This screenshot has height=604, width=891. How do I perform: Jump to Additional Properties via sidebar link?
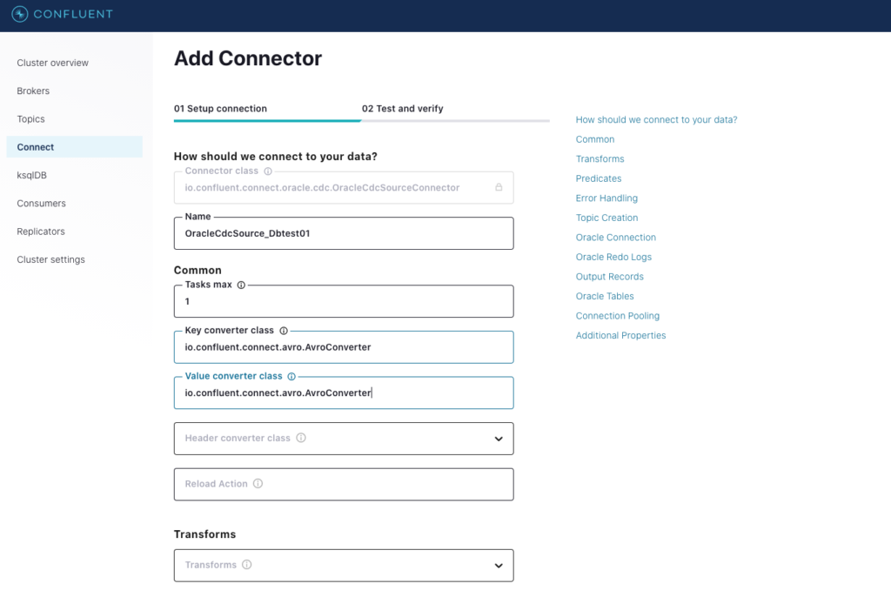click(620, 335)
